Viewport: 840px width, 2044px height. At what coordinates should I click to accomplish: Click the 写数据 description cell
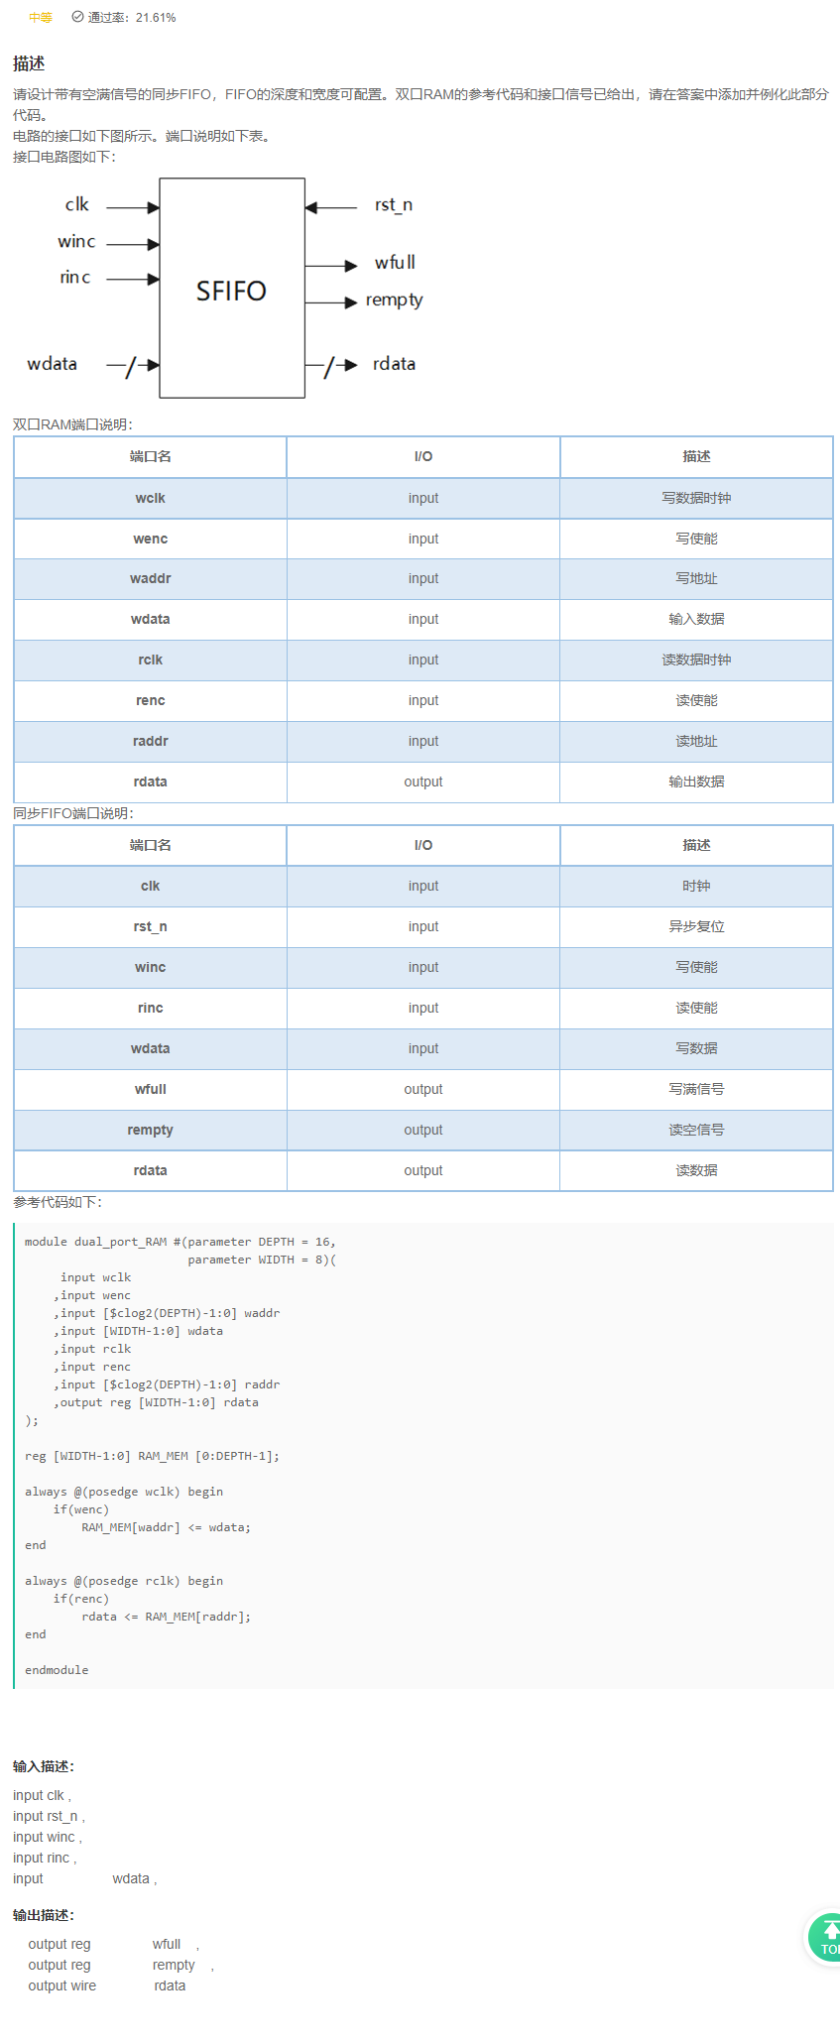[696, 1048]
